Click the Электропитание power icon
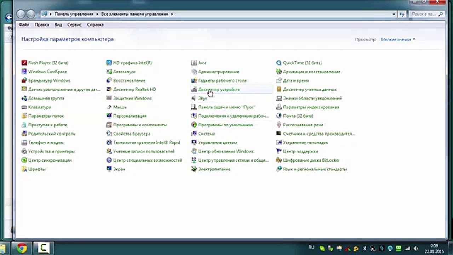Screen dimensions: 453x255 pos(194,169)
